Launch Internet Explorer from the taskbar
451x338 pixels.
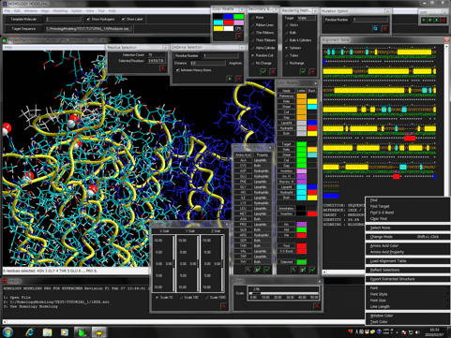pyautogui.click(x=30, y=332)
